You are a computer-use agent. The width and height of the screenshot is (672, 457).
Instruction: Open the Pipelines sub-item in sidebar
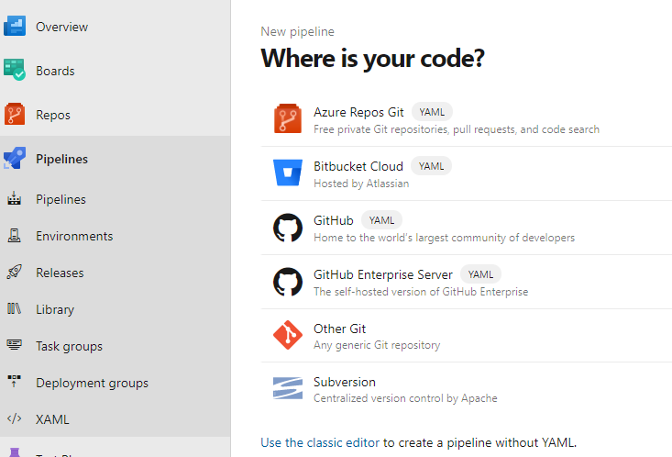coord(61,199)
